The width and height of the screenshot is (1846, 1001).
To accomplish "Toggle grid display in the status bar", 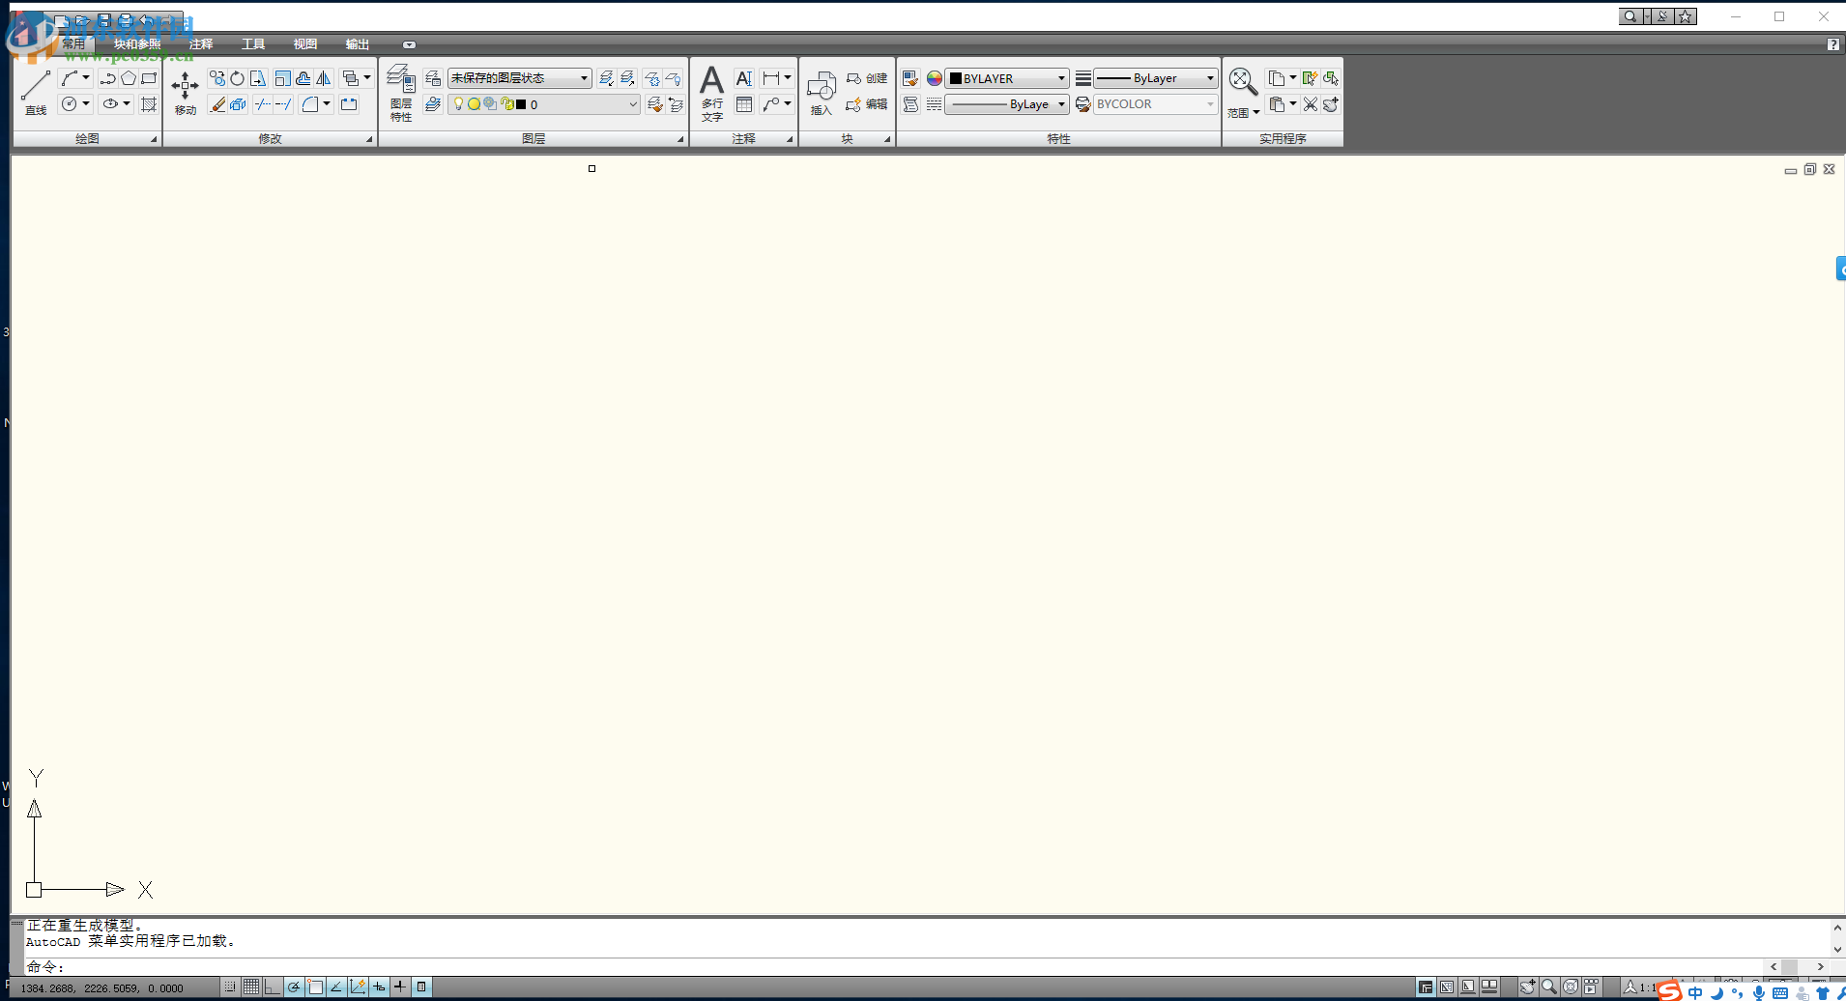I will [250, 987].
